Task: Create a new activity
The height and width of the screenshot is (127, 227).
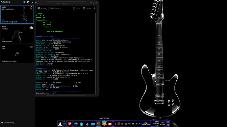Action: [x=8, y=123]
